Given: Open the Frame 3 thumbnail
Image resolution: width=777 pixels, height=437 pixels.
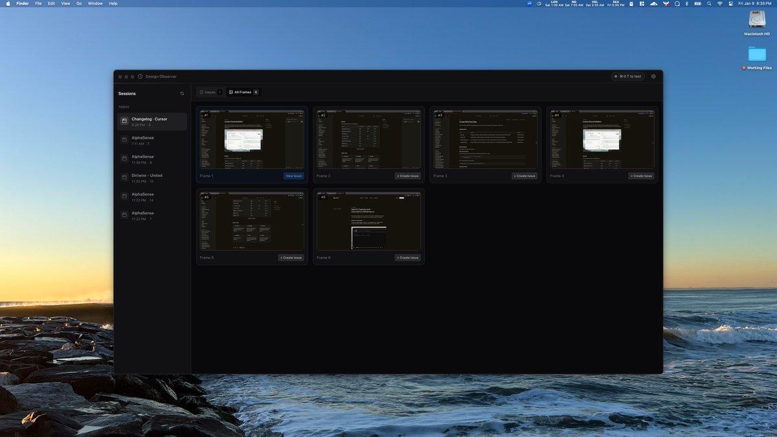Looking at the screenshot, I should click(485, 139).
